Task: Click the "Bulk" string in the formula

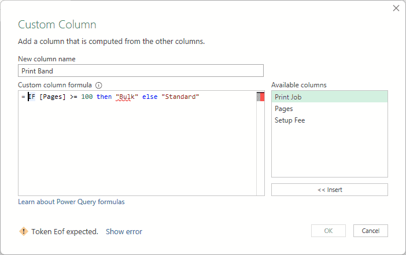Action: (127, 97)
